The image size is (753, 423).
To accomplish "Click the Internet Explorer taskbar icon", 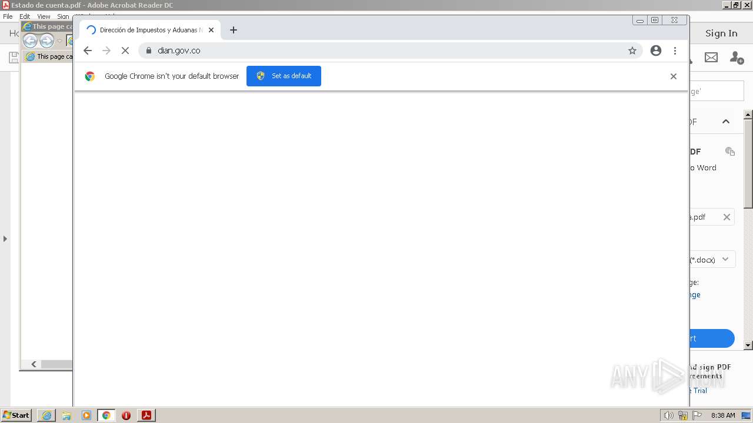I will click(x=46, y=415).
